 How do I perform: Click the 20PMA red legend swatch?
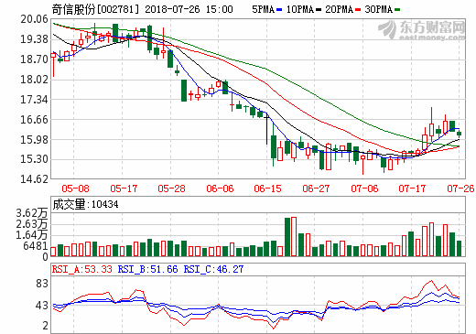pos(358,10)
